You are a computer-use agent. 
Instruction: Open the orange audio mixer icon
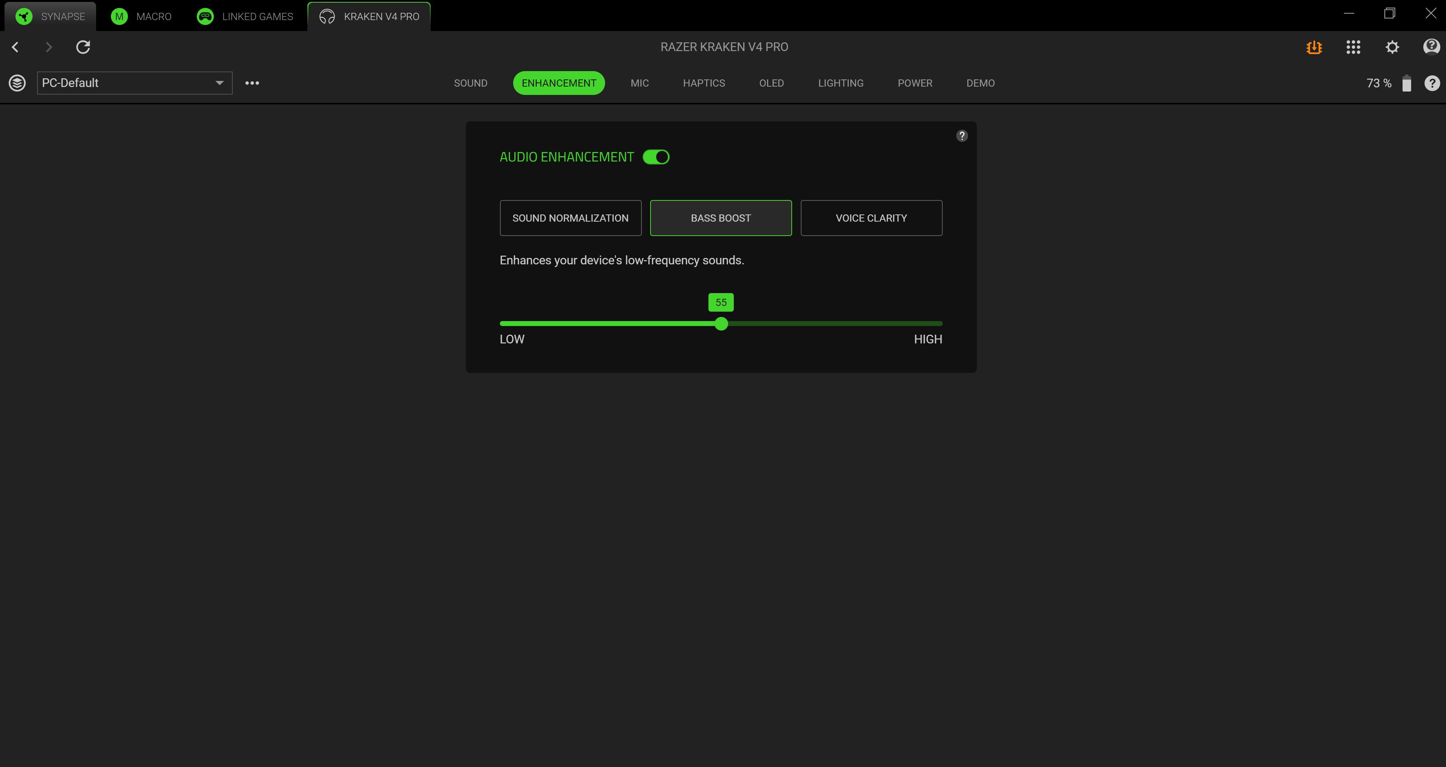pos(1314,47)
